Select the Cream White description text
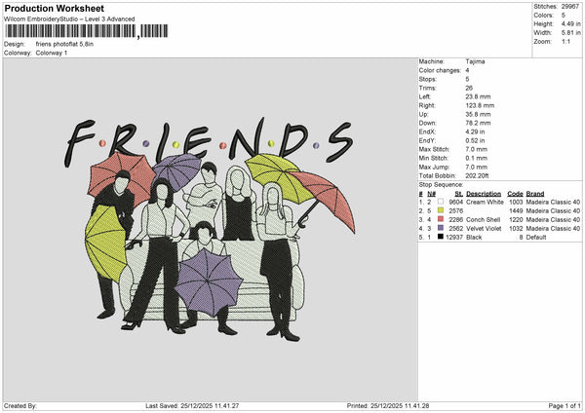Screen dimensions: 585x413 [x=485, y=202]
